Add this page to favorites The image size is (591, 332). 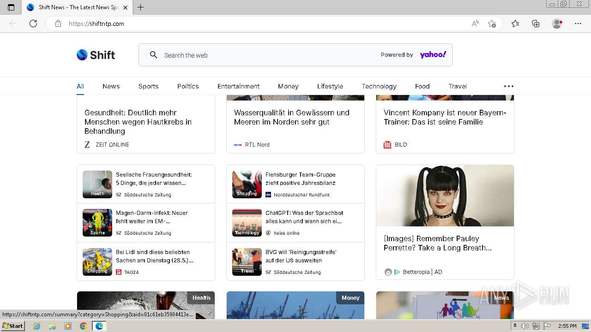[492, 24]
